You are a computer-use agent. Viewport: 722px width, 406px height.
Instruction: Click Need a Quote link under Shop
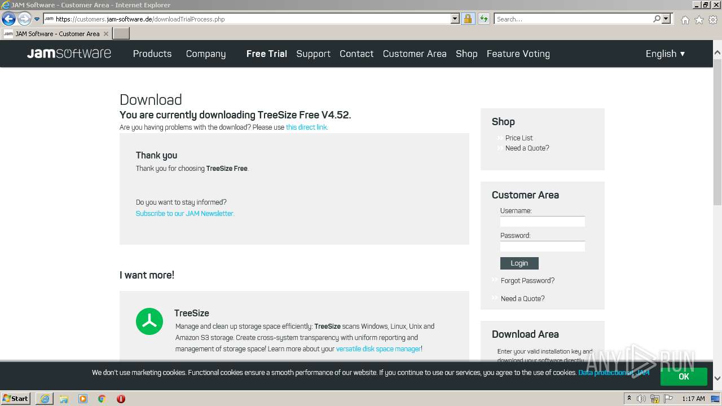527,148
